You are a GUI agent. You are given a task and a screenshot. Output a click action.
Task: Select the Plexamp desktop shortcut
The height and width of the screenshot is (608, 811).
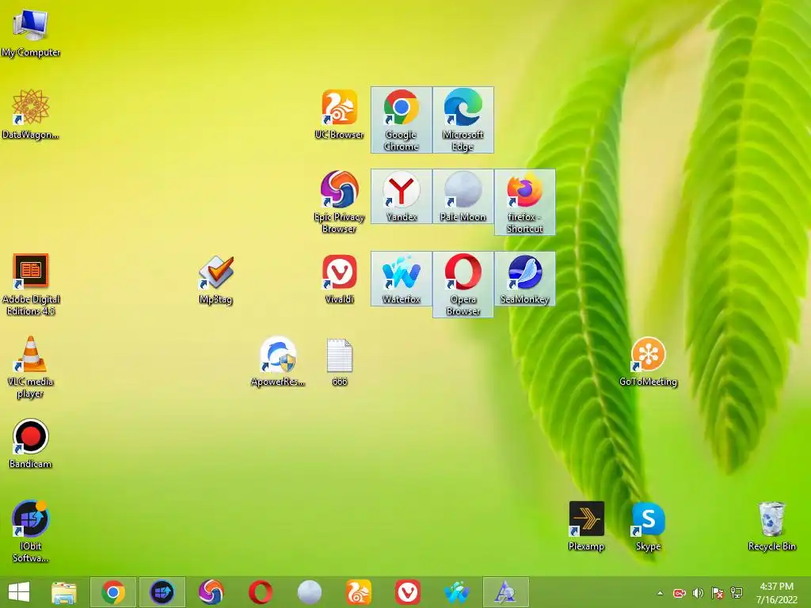tap(587, 526)
